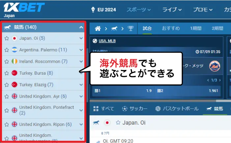Favorite United Kingdom. Ayr (6) star
The width and height of the screenshot is (231, 143).
(7, 96)
